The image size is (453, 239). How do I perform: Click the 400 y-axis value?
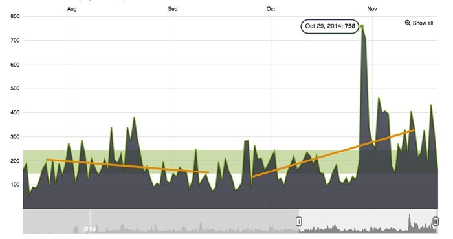click(15, 113)
